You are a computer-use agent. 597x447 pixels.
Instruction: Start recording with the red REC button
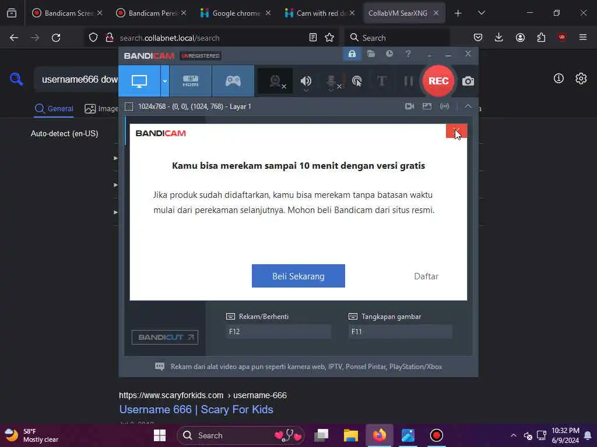coord(438,81)
